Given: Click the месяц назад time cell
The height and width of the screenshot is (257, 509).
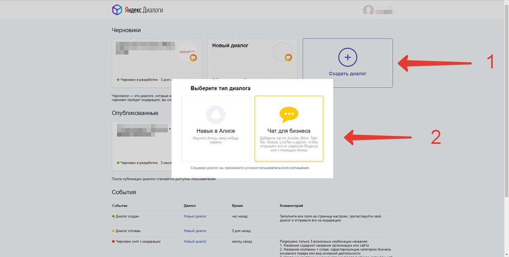Looking at the screenshot, I should pyautogui.click(x=242, y=242).
